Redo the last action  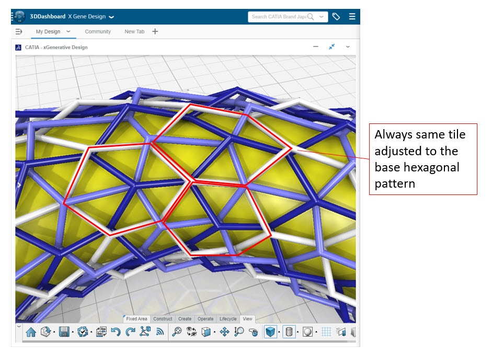point(130,332)
